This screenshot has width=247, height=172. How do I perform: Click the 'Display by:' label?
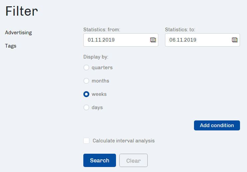[96, 57]
